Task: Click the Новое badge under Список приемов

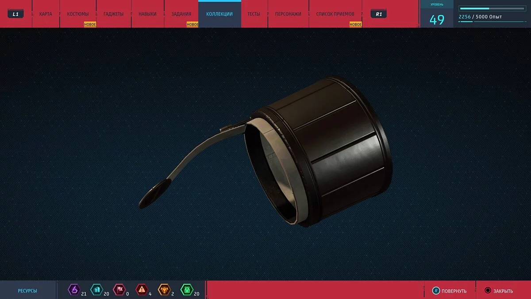Action: tap(356, 25)
